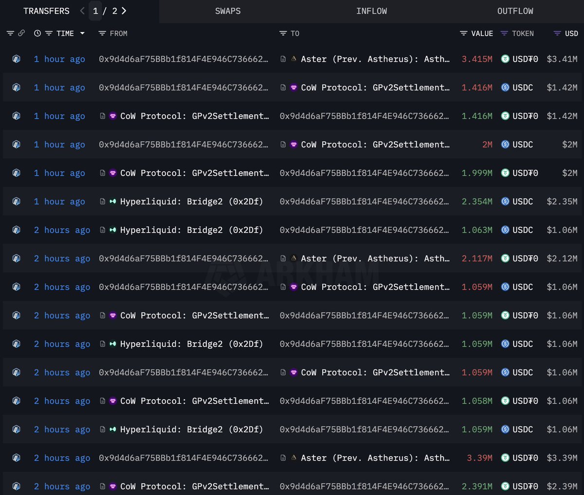584x495 pixels.
Task: Open the TIME column filter options
Action: click(x=49, y=33)
